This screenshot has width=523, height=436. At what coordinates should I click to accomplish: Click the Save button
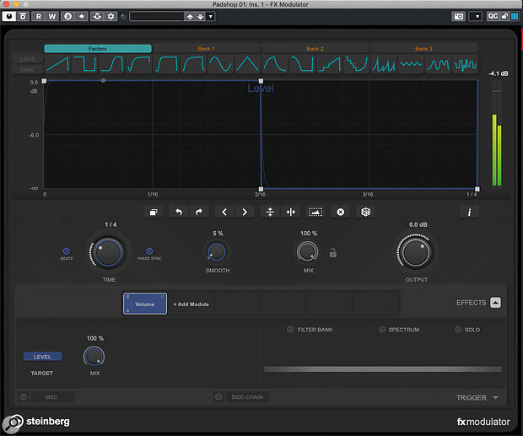tap(28, 69)
